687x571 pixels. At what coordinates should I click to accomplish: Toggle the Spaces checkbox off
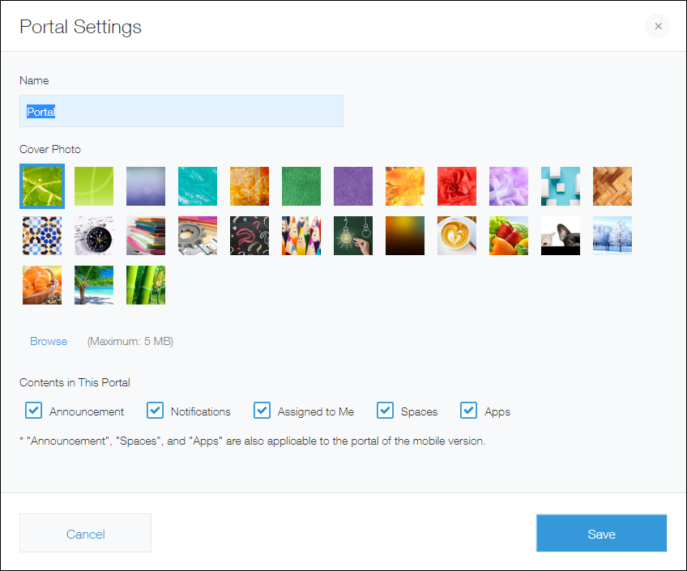click(385, 411)
